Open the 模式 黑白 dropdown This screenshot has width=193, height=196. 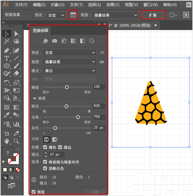click(70, 71)
